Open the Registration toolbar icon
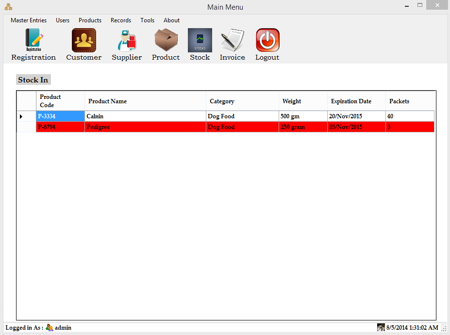 pos(33,40)
